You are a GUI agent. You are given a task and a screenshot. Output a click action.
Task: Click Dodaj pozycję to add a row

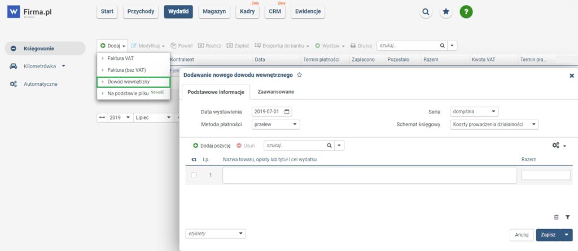(212, 146)
